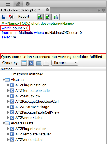The width and height of the screenshot is (107, 144).
Task: Open the magnifier search icon in top toolbar
Action: coord(28,4)
